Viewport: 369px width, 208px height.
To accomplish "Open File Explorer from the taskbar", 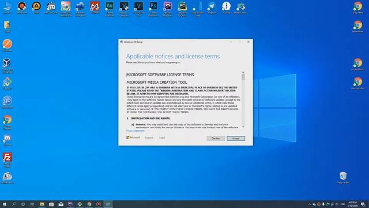I will point(42,204).
